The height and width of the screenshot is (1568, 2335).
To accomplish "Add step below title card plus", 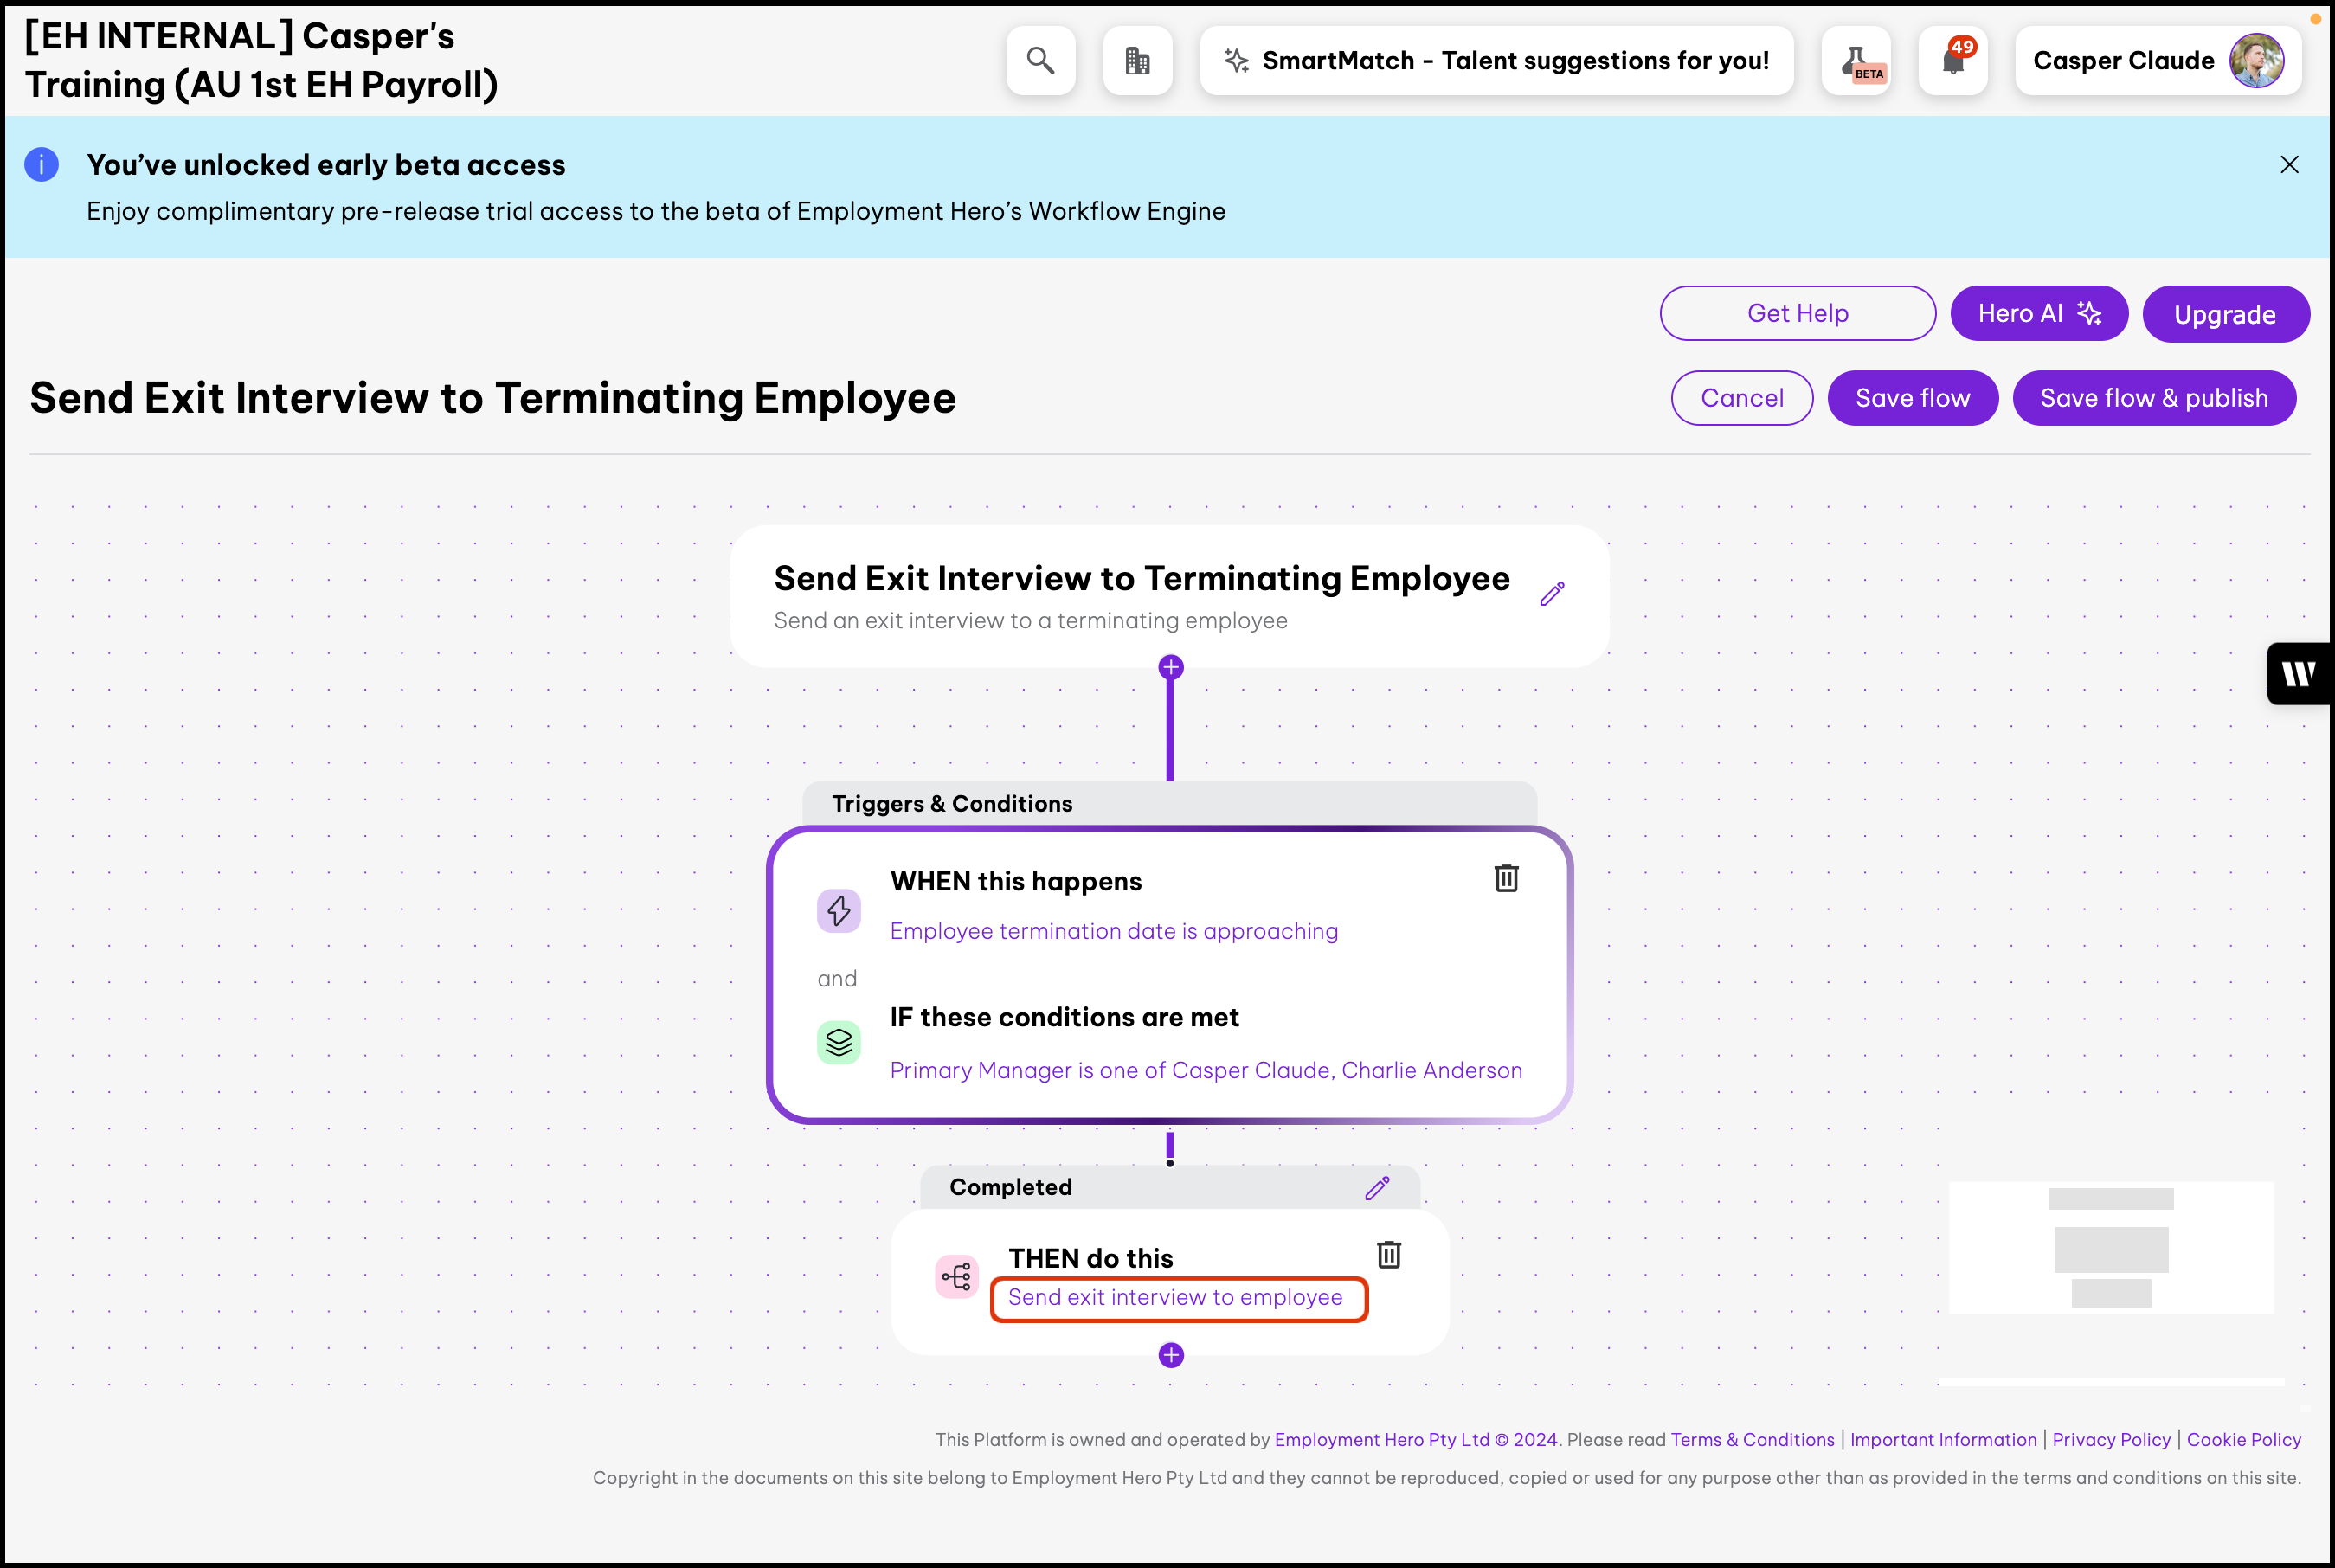I will point(1171,667).
